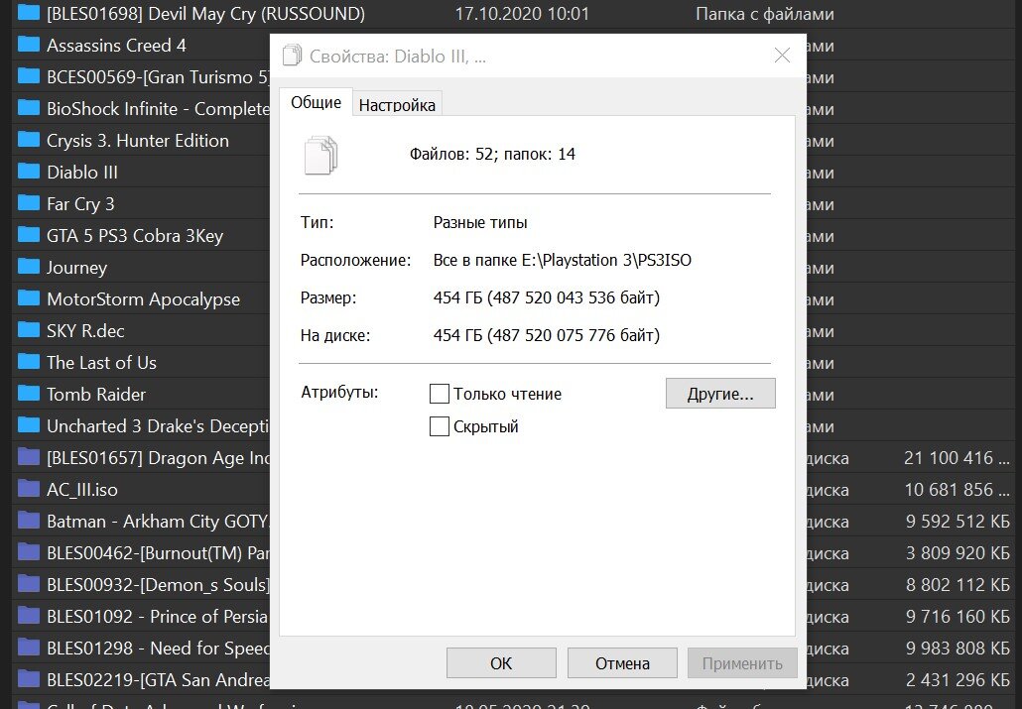Select the "AC_III.iso" file name
This screenshot has width=1022, height=709.
coord(82,490)
